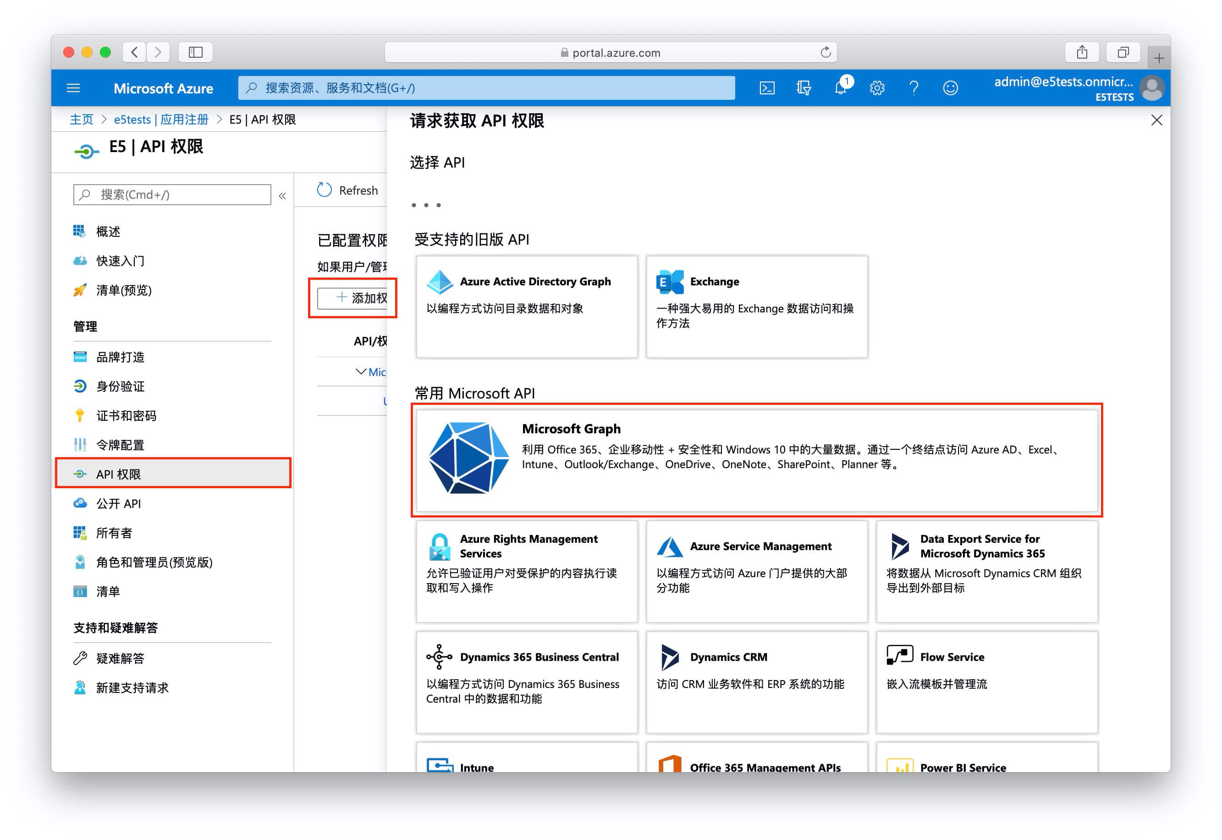Image resolution: width=1222 pixels, height=840 pixels.
Task: Reload the page in Safari
Action: [x=826, y=52]
